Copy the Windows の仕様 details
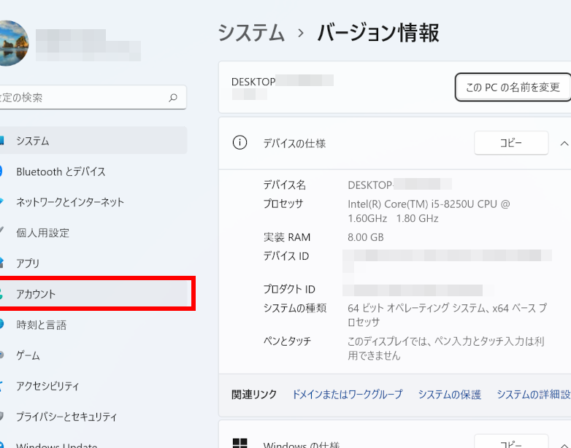The image size is (571, 448). tap(511, 442)
